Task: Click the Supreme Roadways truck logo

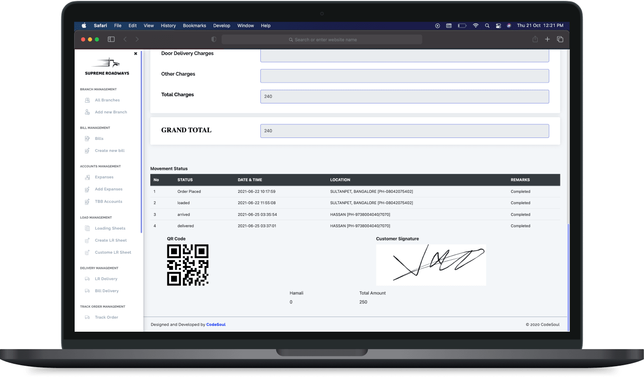Action: coord(106,63)
